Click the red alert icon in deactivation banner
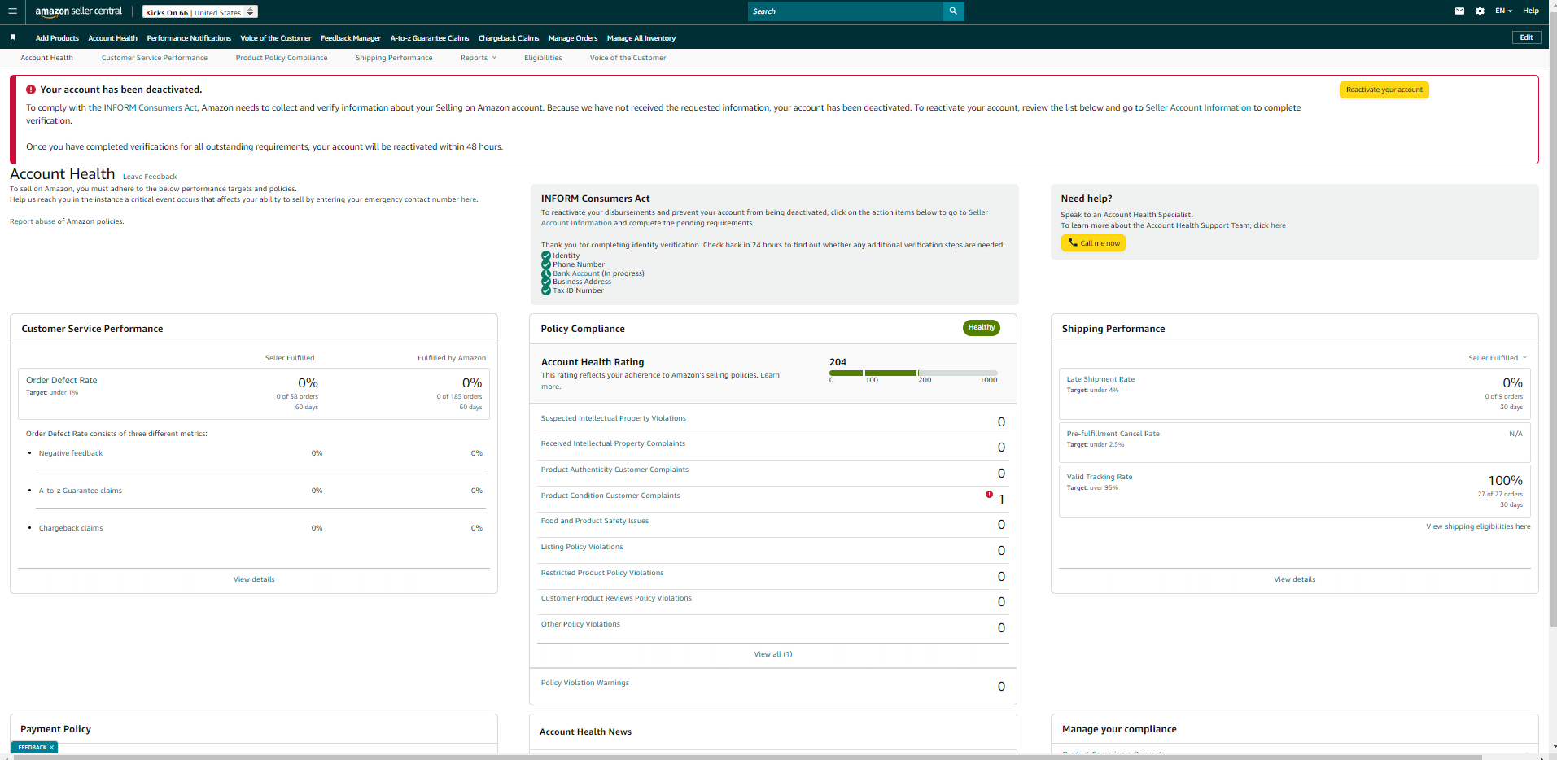The width and height of the screenshot is (1557, 760). [31, 90]
